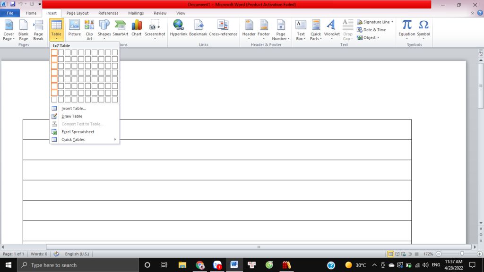
Task: Add a Blank Page
Action: tap(24, 30)
